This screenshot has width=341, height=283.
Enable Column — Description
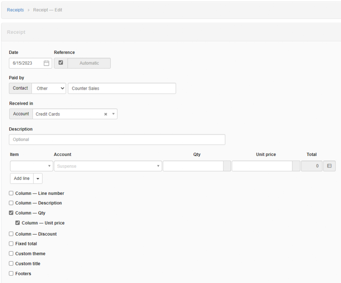[x=11, y=203]
